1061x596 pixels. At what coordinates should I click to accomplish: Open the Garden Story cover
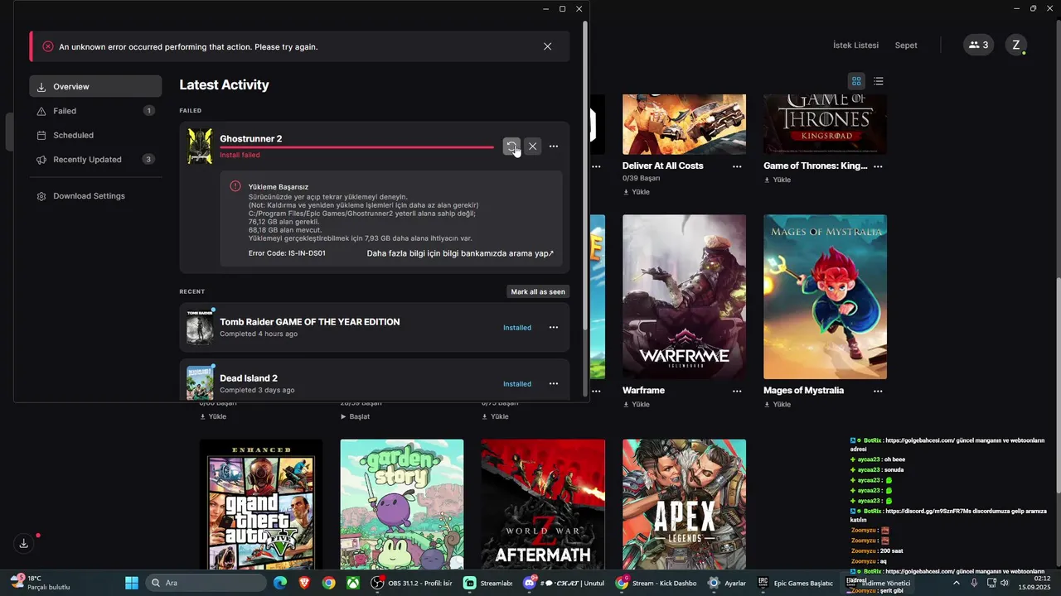coord(402,505)
